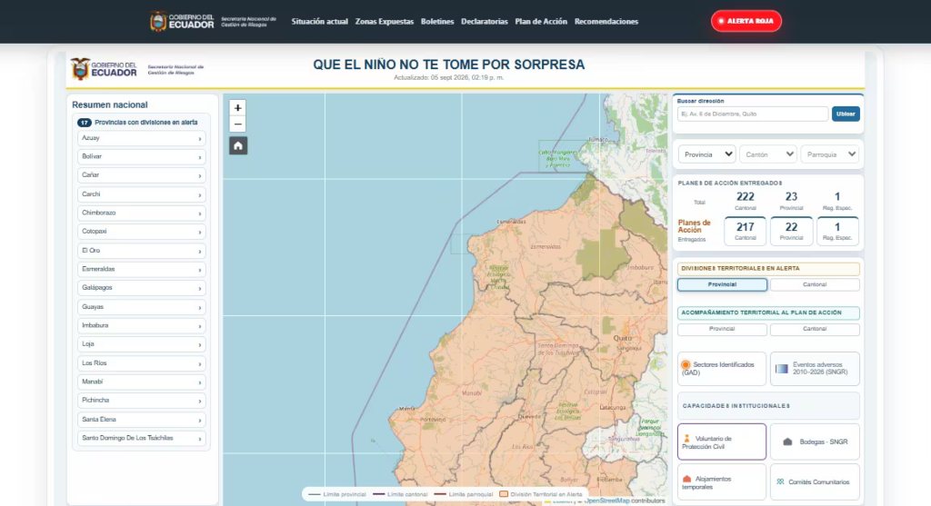931x506 pixels.
Task: Toggle Eventos adversos 2010-2026 layer
Action: [x=815, y=369]
